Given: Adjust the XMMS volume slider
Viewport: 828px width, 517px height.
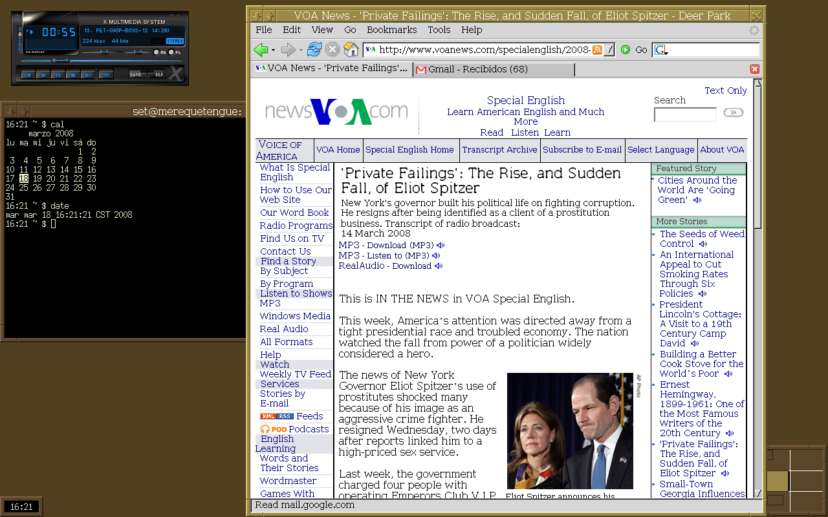Looking at the screenshot, I should [x=102, y=52].
